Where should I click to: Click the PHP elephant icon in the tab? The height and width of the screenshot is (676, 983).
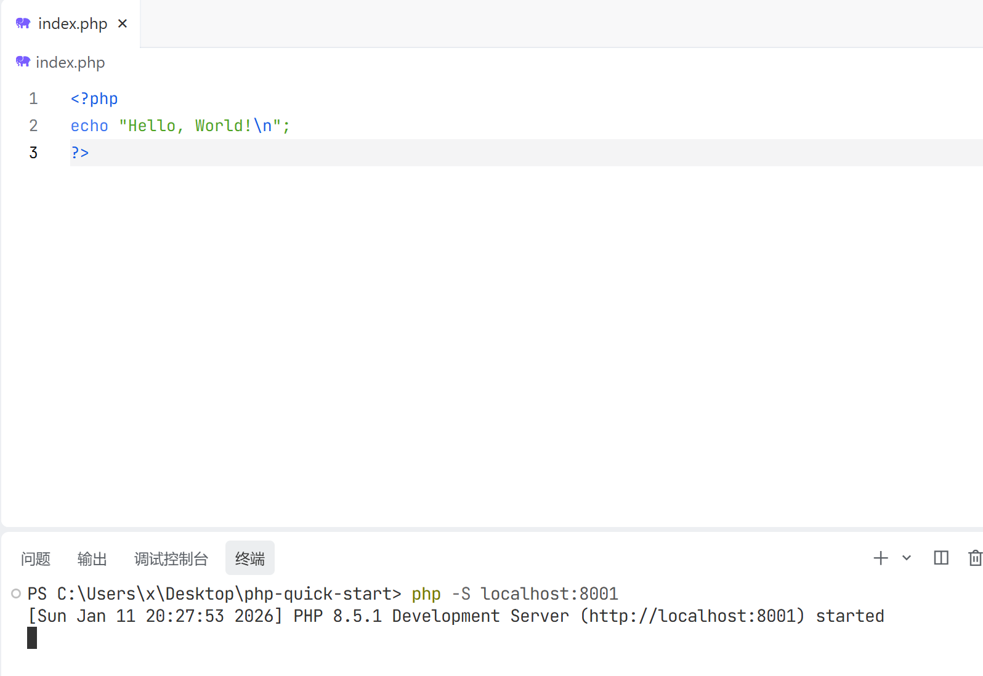coord(23,23)
